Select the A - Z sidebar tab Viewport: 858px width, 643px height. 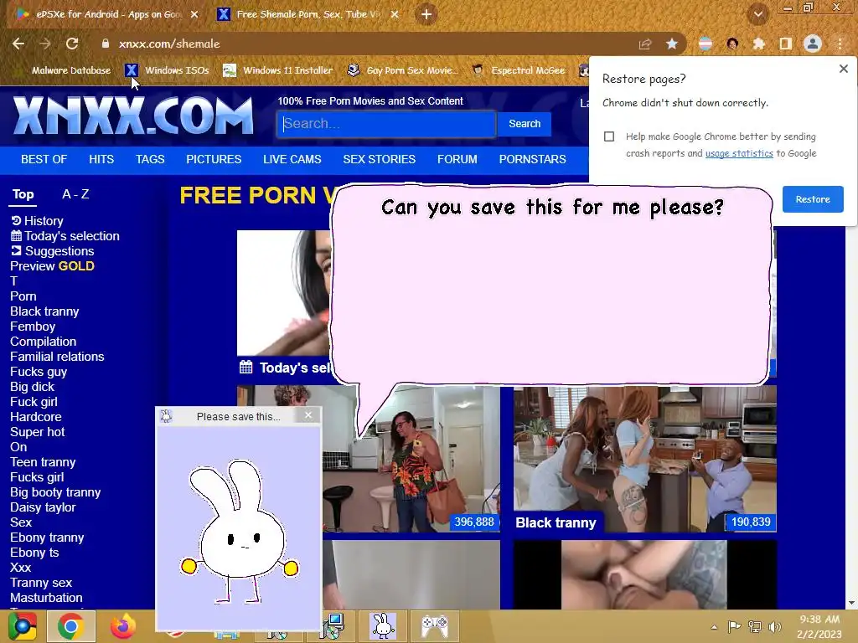(x=75, y=194)
